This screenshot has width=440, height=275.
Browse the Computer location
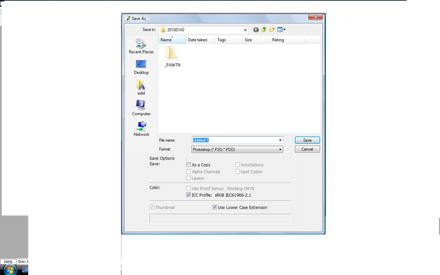(x=141, y=108)
